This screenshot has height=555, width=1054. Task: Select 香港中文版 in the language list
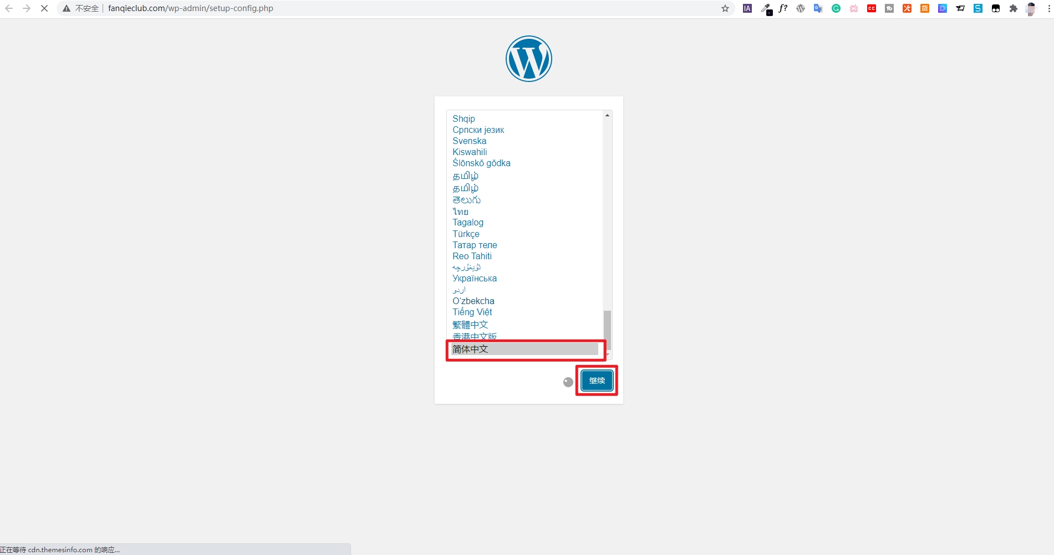click(475, 336)
